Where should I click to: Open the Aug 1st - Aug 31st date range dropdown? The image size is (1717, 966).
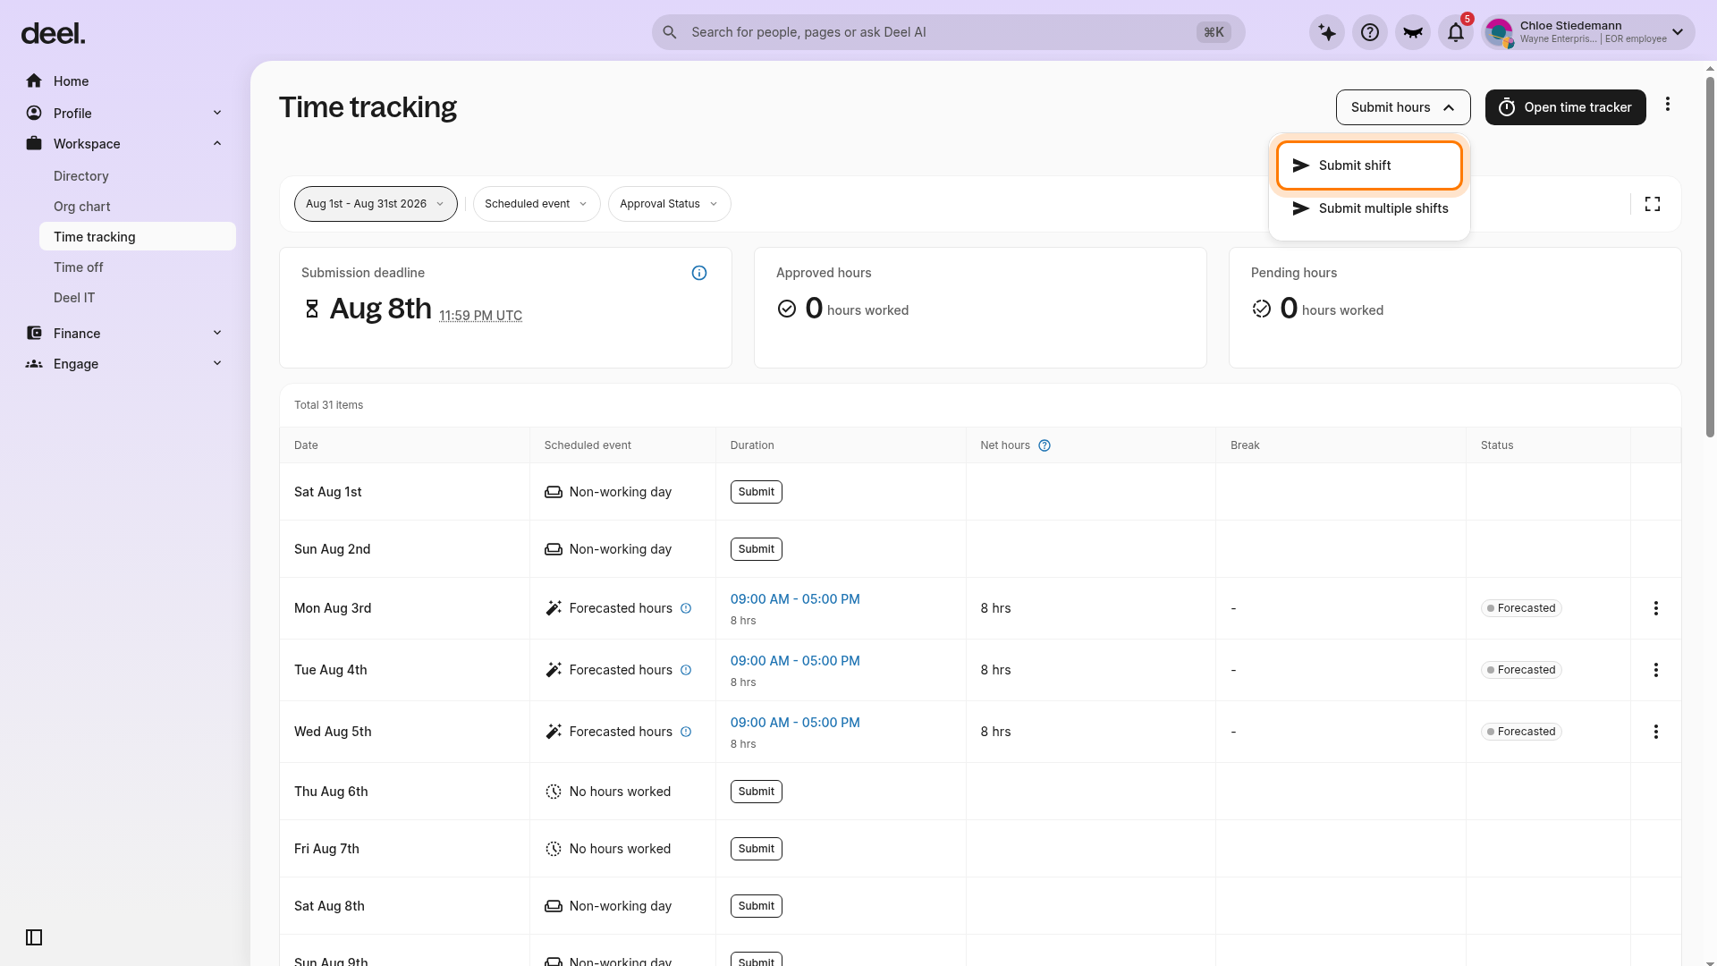(x=376, y=204)
